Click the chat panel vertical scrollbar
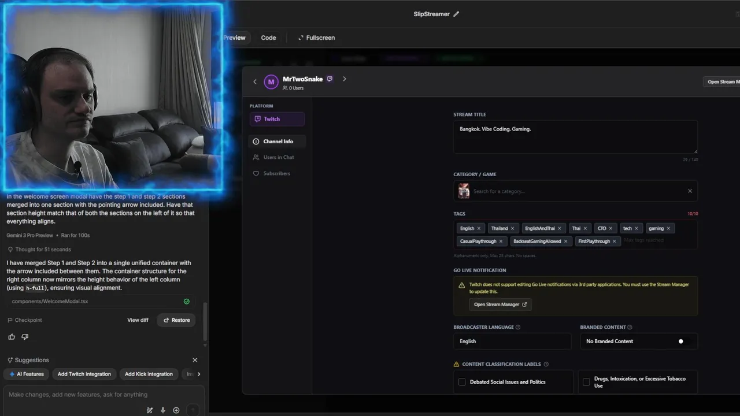The width and height of the screenshot is (740, 416). pyautogui.click(x=206, y=322)
